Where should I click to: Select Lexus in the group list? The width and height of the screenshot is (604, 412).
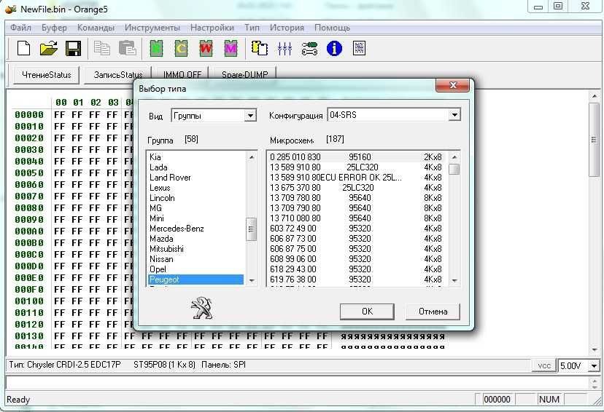click(x=195, y=188)
